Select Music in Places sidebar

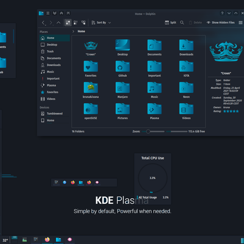(54, 72)
